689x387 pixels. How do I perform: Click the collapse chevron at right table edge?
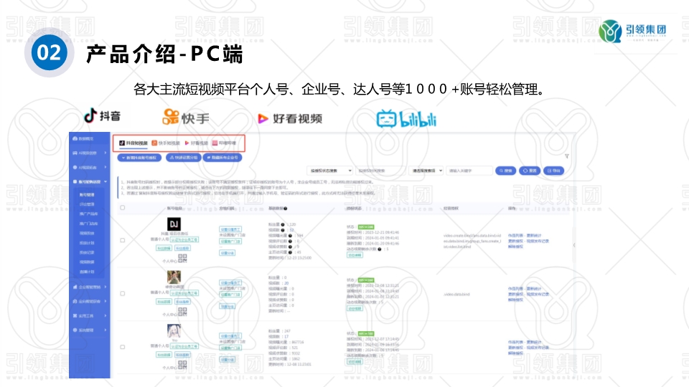[574, 245]
